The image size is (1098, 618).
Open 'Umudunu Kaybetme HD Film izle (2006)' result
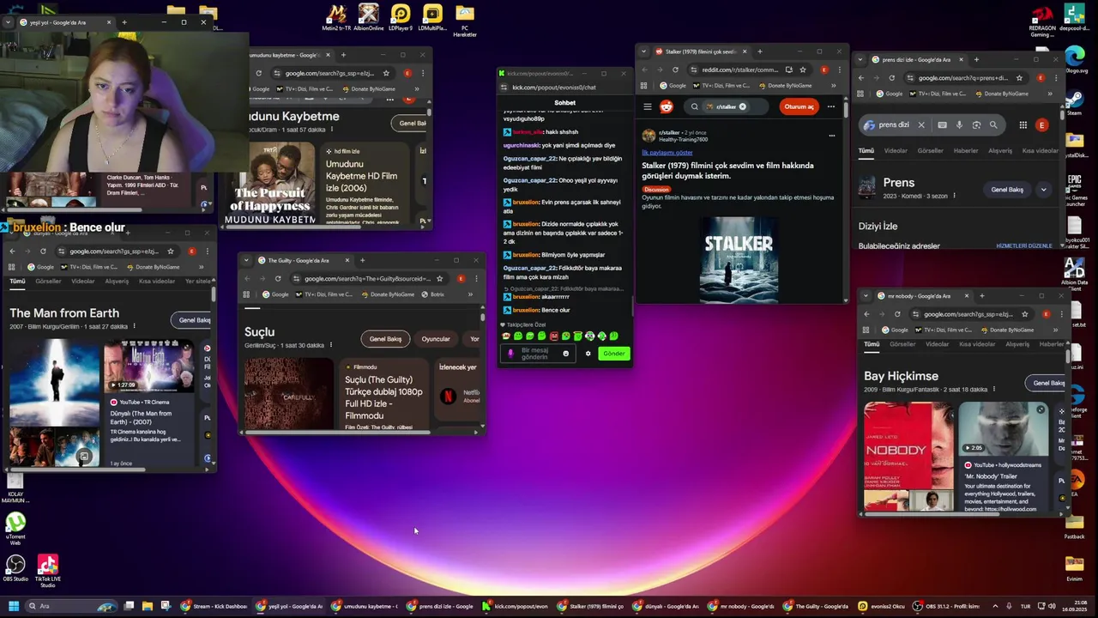click(x=361, y=176)
